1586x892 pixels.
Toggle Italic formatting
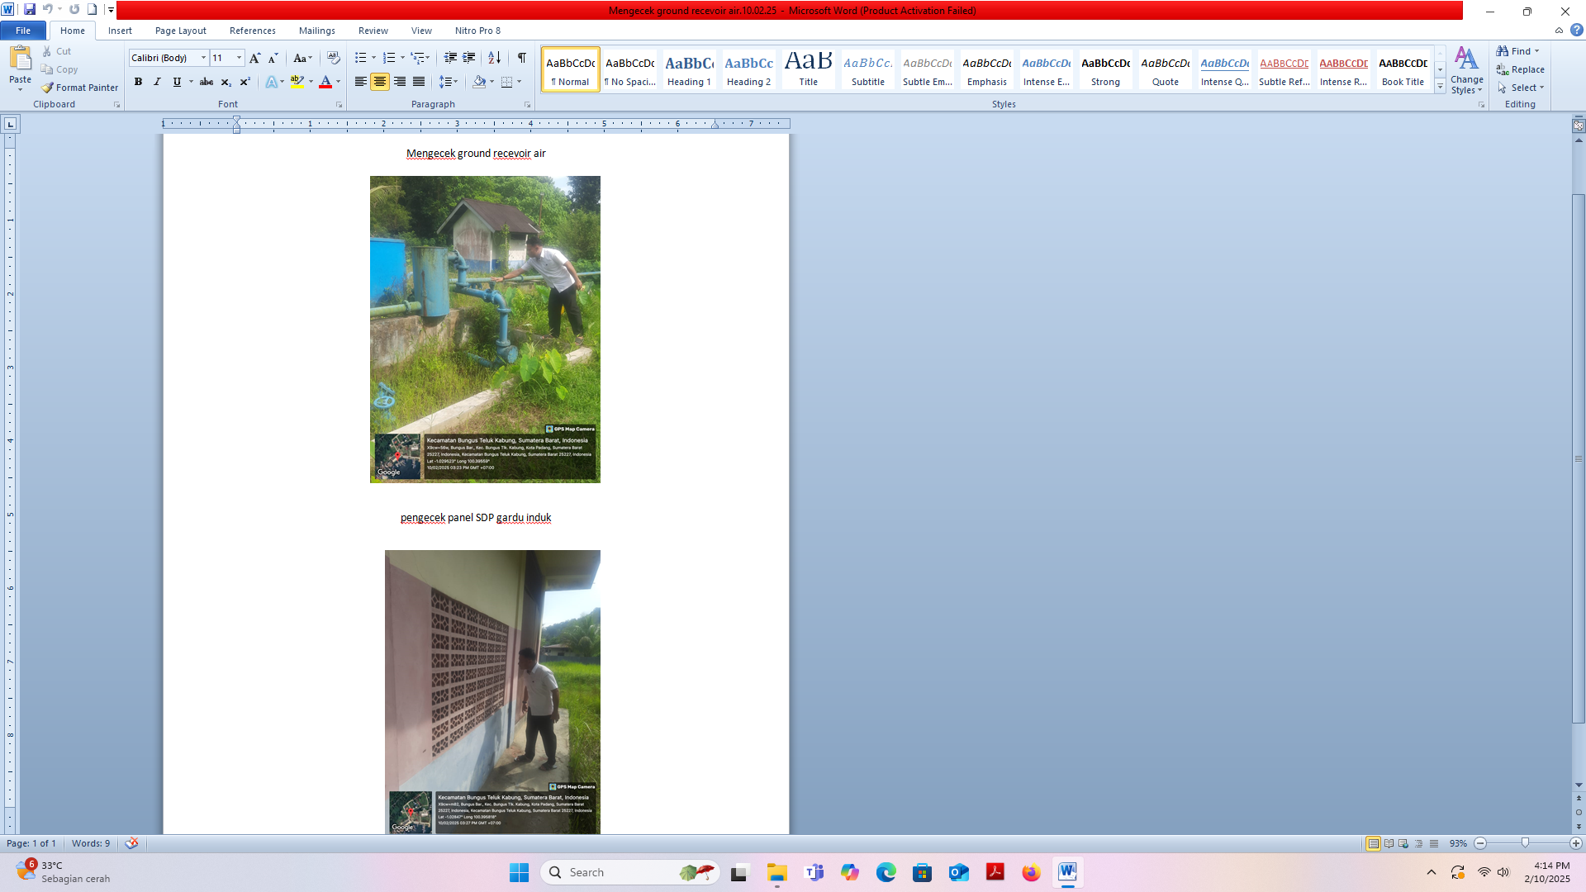(x=157, y=82)
